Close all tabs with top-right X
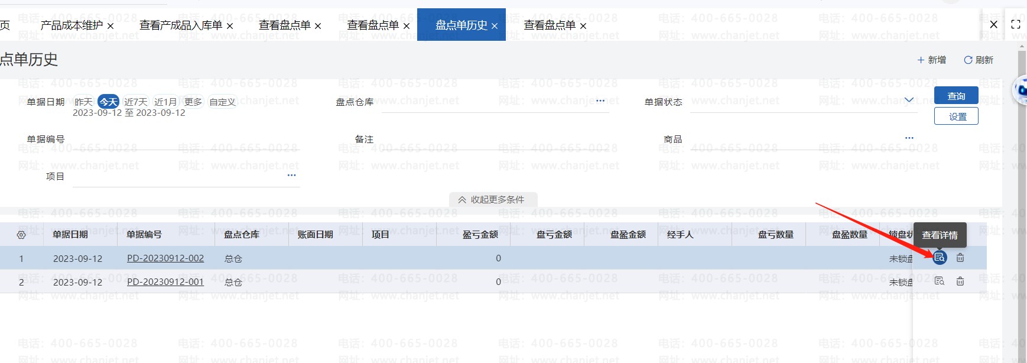Image resolution: width=1027 pixels, height=363 pixels. coord(994,24)
